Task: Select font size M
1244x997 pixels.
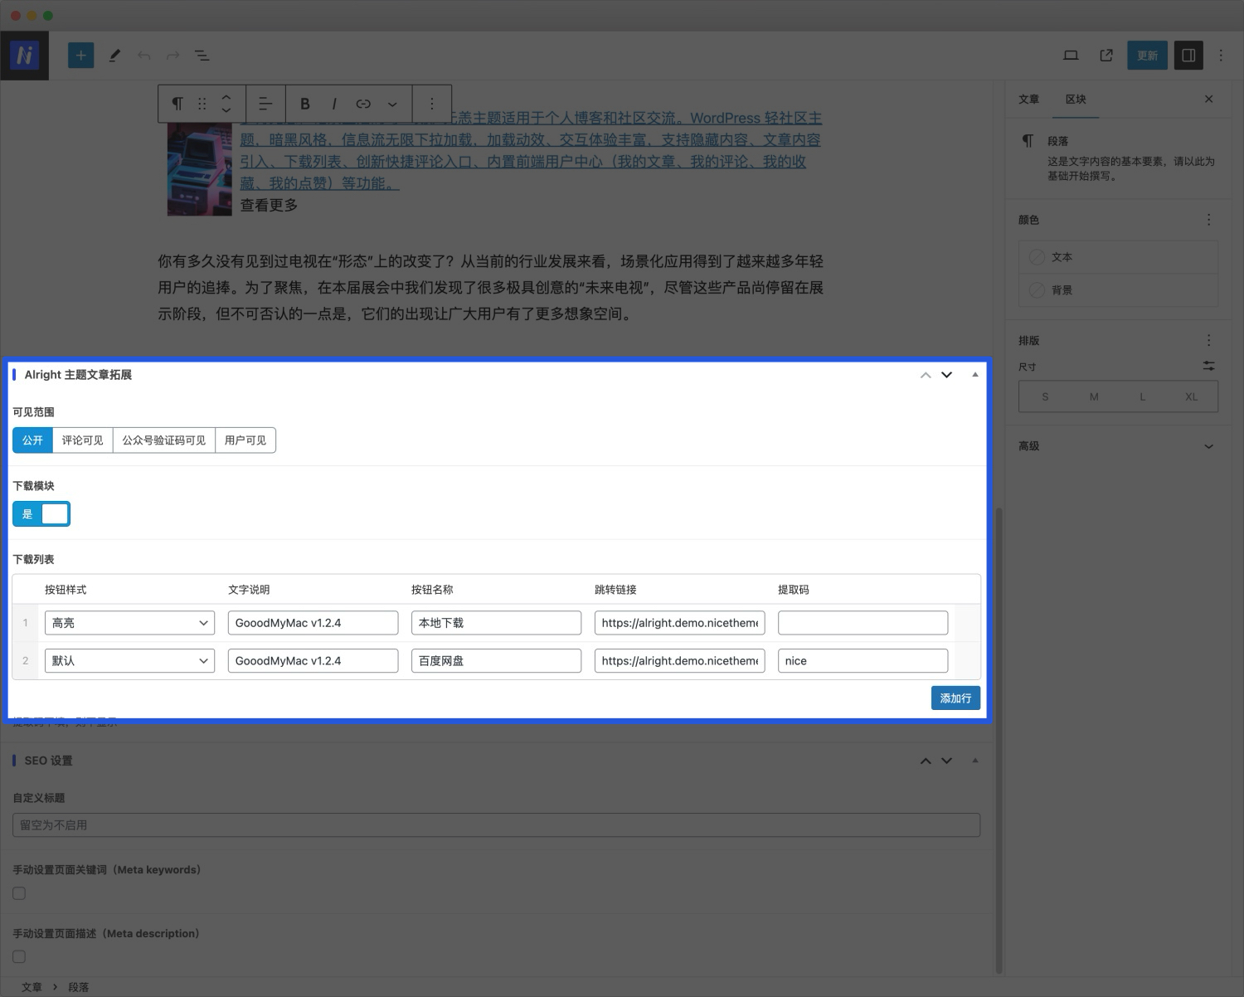Action: coord(1094,396)
